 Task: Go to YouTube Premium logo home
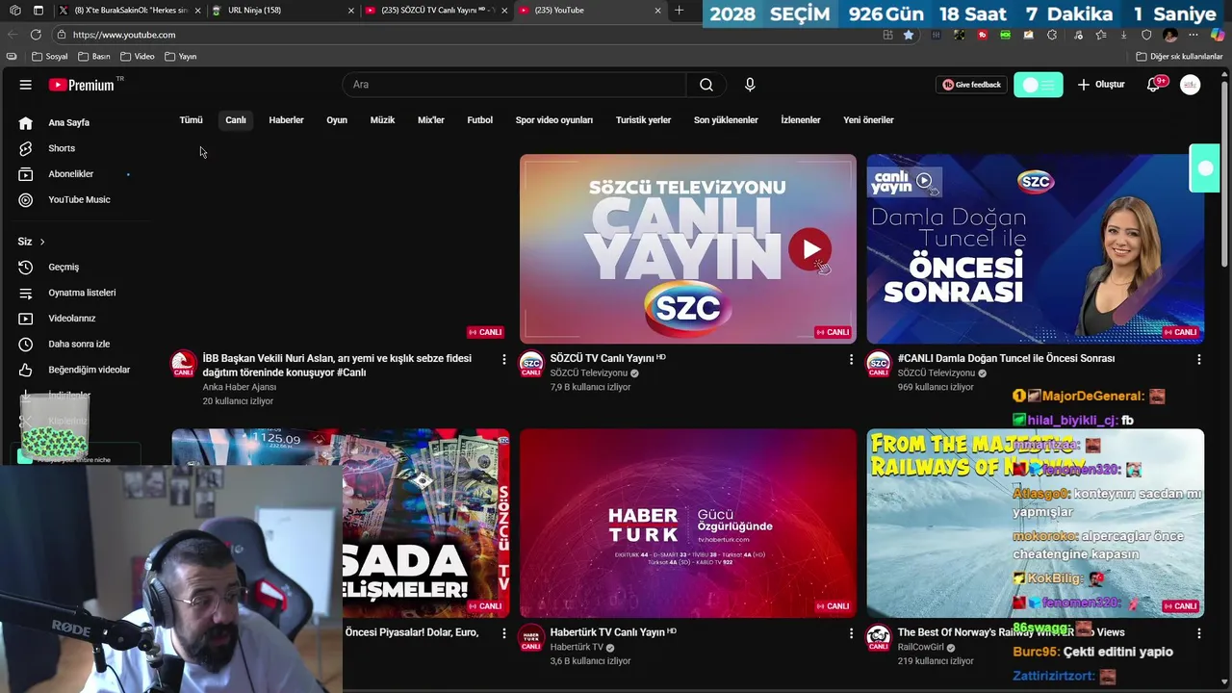tap(82, 85)
